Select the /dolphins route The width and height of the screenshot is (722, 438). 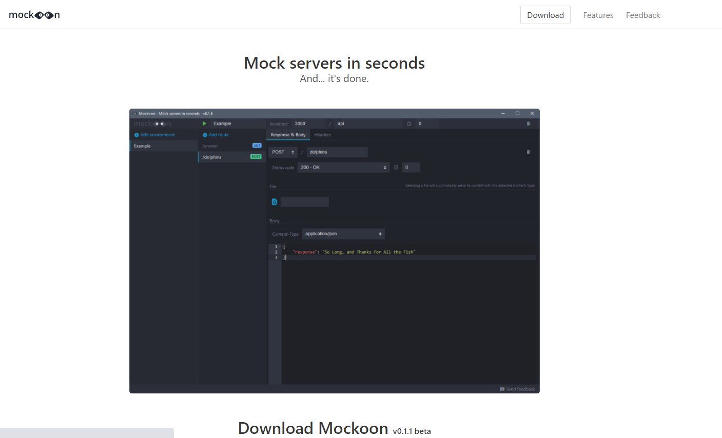(232, 157)
